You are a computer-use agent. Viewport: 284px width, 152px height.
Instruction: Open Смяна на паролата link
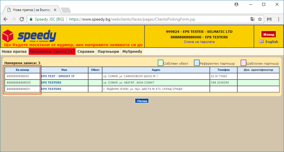pos(199,42)
